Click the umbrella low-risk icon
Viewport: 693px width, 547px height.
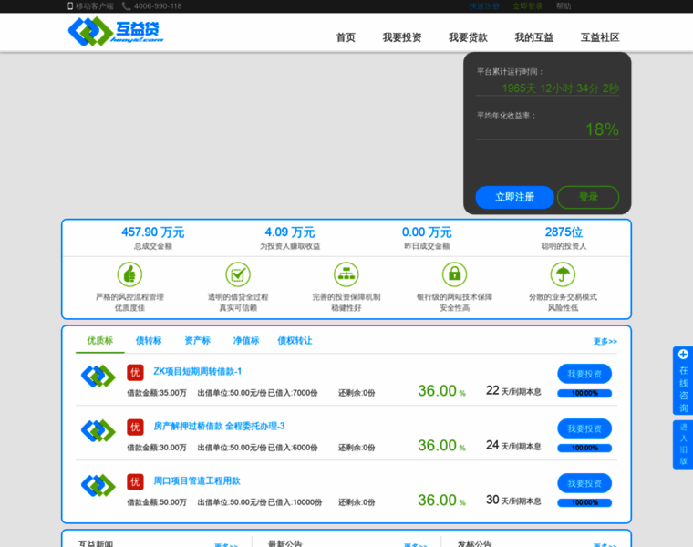[563, 273]
